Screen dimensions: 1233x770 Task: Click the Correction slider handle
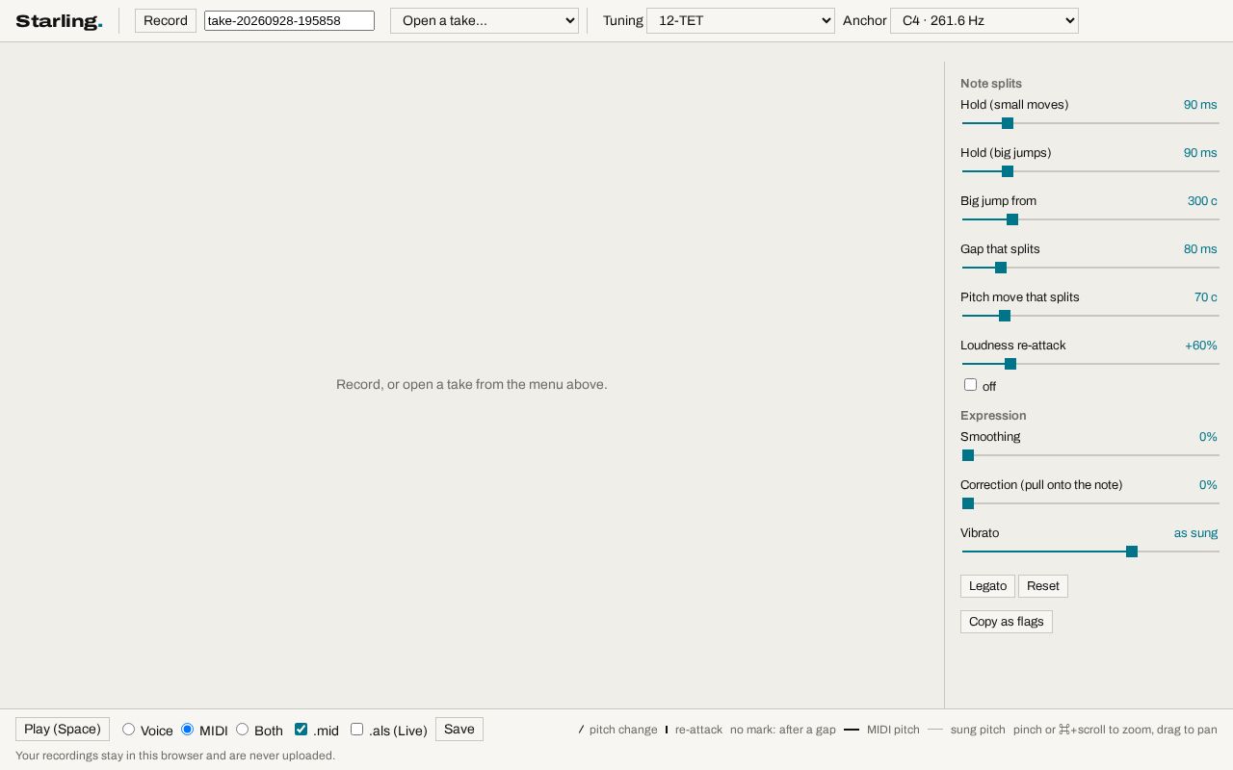(x=968, y=503)
